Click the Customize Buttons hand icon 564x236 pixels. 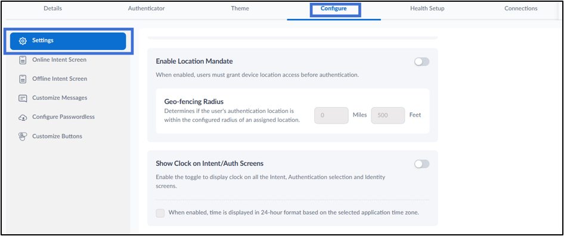[23, 137]
